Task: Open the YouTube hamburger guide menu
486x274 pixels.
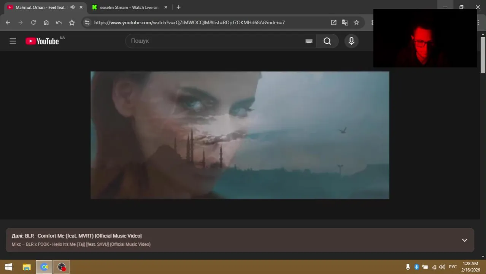Action: point(13,41)
